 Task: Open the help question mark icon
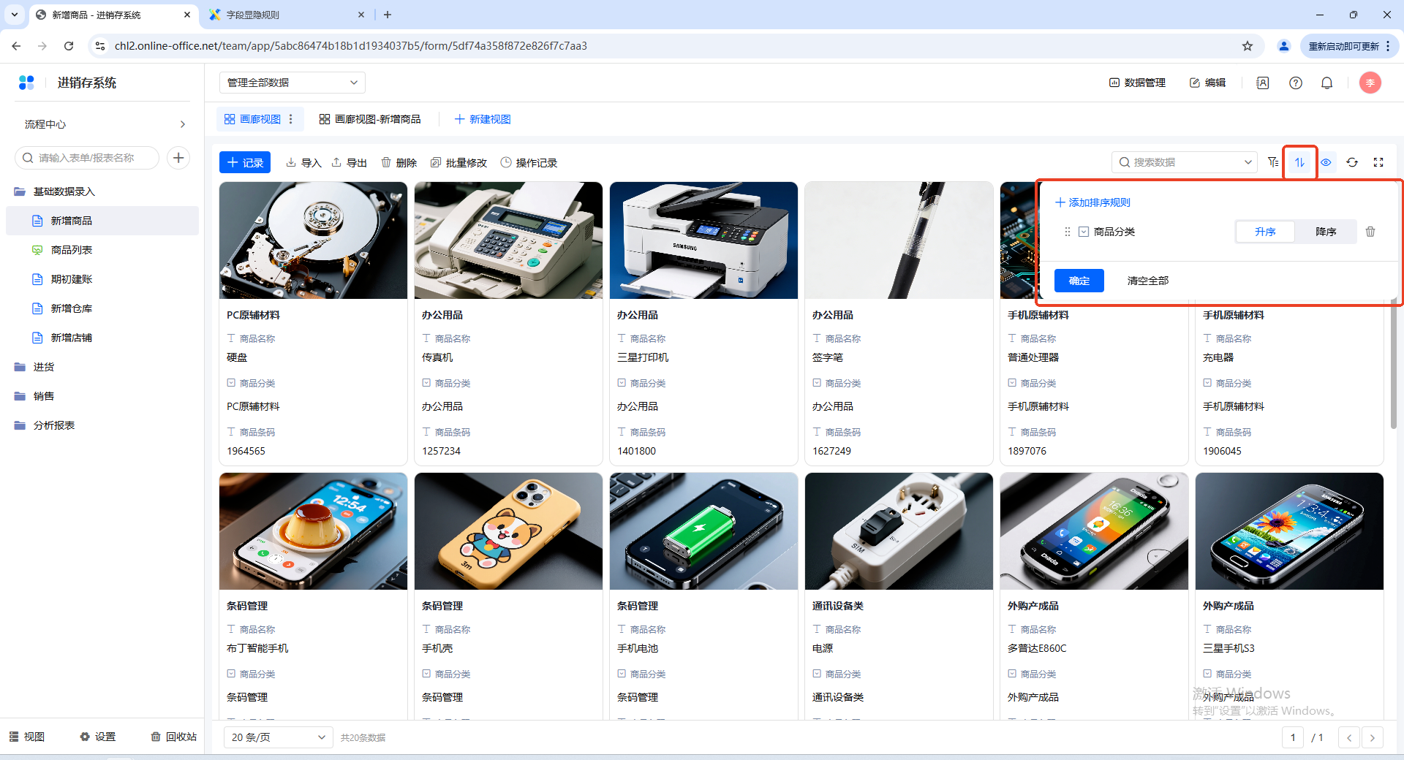point(1296,83)
